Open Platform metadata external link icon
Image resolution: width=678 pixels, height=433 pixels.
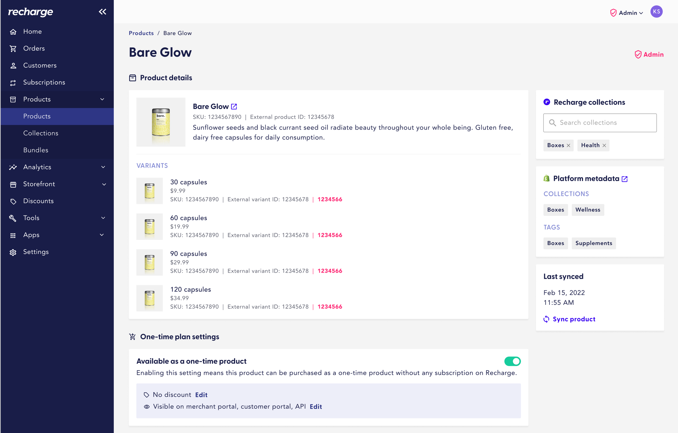pyautogui.click(x=624, y=179)
